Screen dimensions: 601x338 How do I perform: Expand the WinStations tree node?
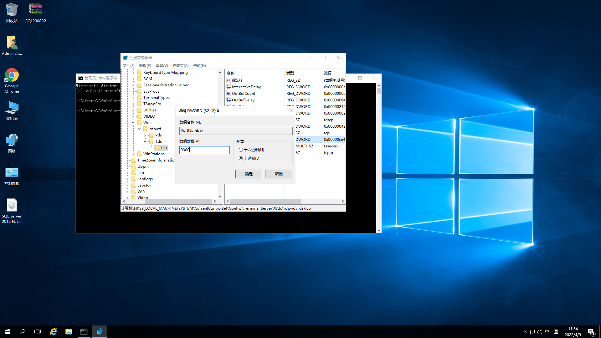(133, 154)
